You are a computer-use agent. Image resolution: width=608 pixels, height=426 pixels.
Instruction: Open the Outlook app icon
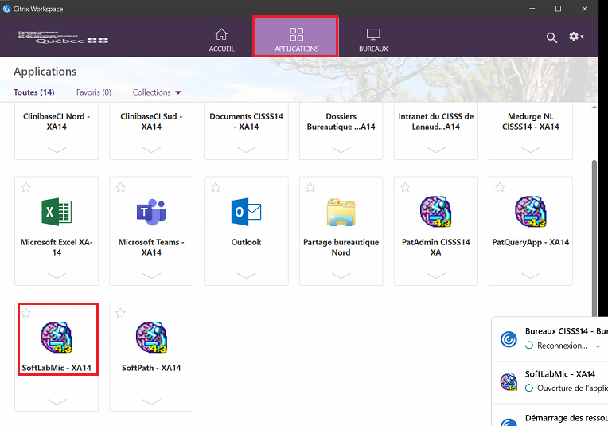coord(246,212)
